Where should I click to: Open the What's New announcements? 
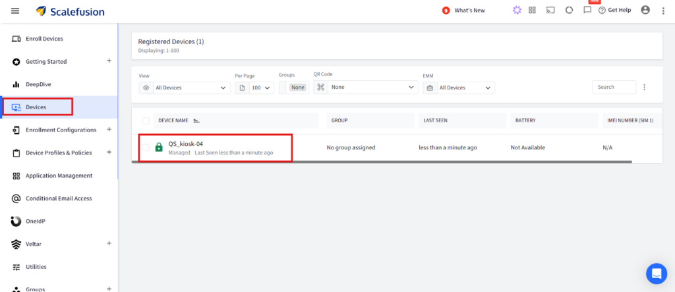click(x=463, y=11)
